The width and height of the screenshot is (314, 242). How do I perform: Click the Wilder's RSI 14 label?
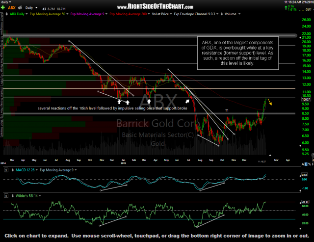(26, 196)
